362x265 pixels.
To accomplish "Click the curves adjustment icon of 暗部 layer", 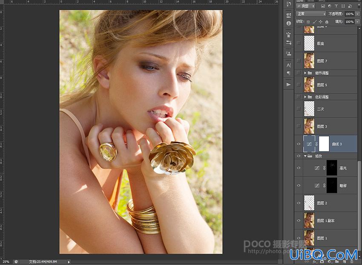I will (317, 185).
